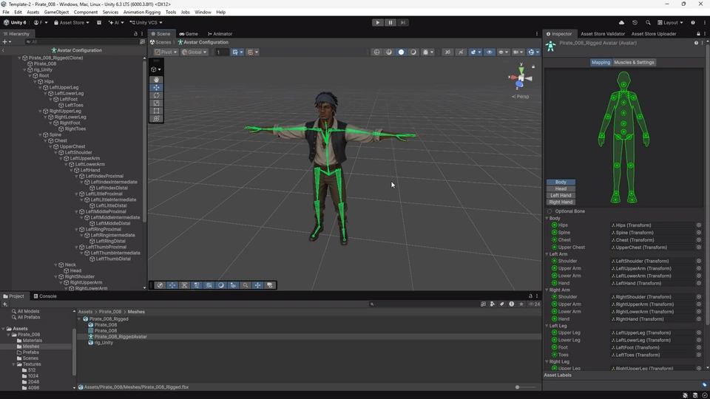
Task: Open the help icon in top toolbar
Action: (693, 23)
